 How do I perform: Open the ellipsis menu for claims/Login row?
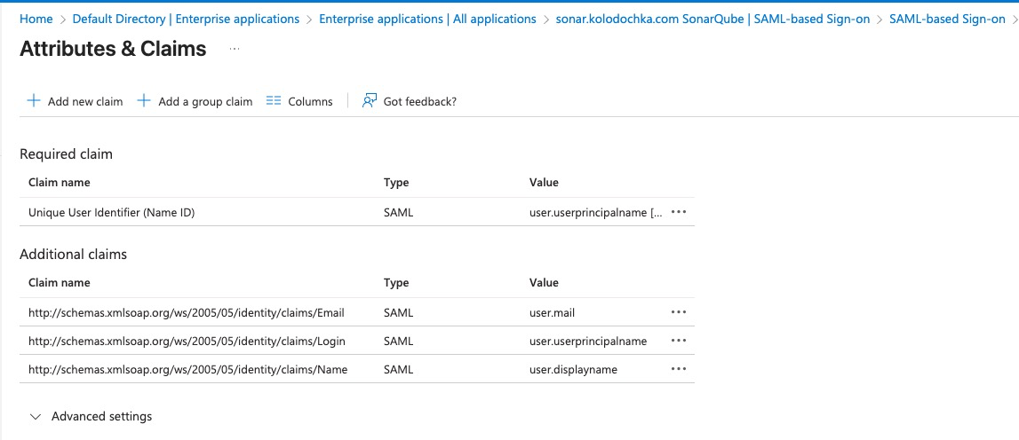click(x=679, y=341)
